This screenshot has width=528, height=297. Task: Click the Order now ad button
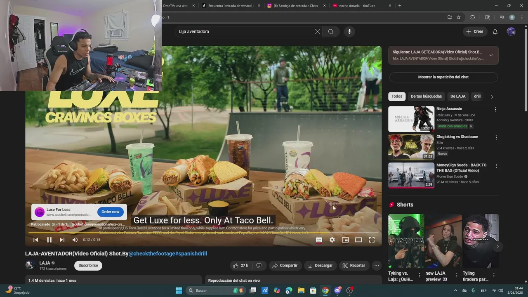coord(111,212)
